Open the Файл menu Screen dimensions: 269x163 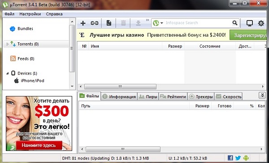coord(9,14)
